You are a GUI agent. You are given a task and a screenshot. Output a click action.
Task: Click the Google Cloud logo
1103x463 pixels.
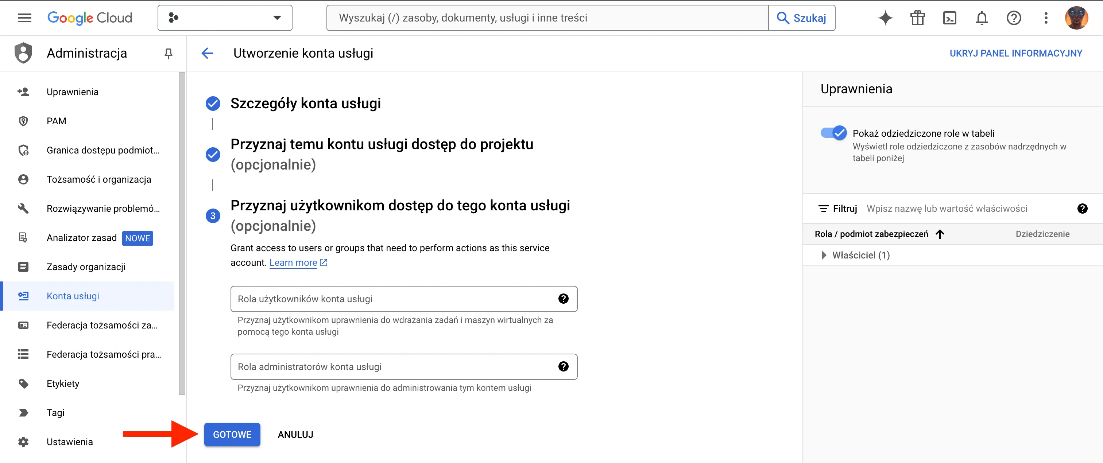(89, 18)
